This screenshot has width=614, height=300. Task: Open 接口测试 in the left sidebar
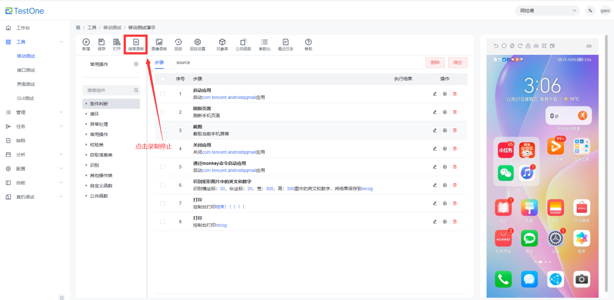coord(26,70)
